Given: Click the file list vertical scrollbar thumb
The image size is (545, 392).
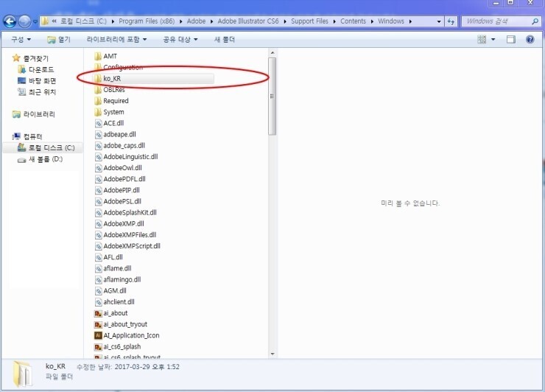Looking at the screenshot, I should point(272,97).
